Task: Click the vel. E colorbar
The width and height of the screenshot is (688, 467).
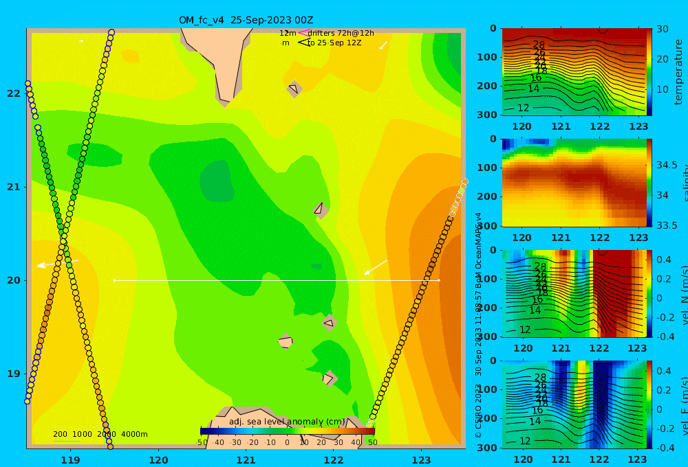Action: coord(649,405)
